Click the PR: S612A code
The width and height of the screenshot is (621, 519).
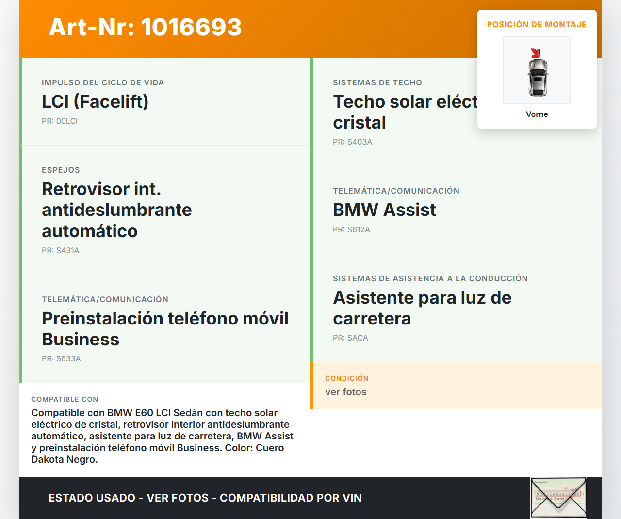[x=351, y=229]
